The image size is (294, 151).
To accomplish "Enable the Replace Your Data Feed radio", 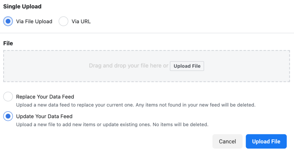I will click(8, 97).
